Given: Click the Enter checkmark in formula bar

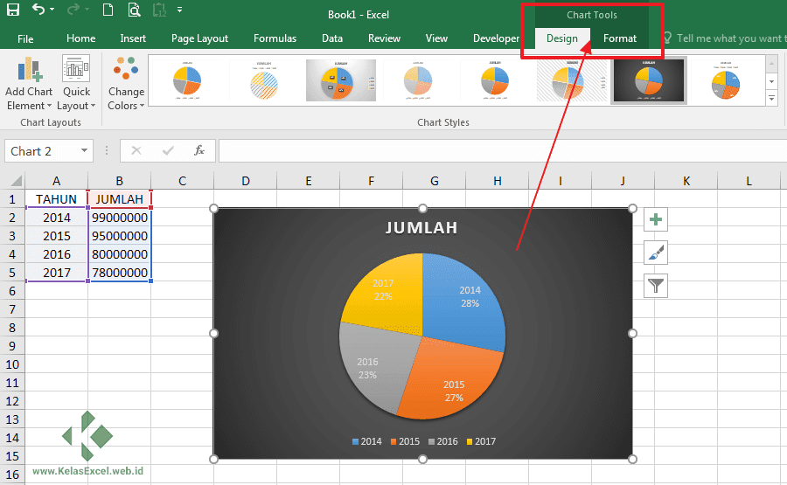Looking at the screenshot, I should [x=168, y=150].
